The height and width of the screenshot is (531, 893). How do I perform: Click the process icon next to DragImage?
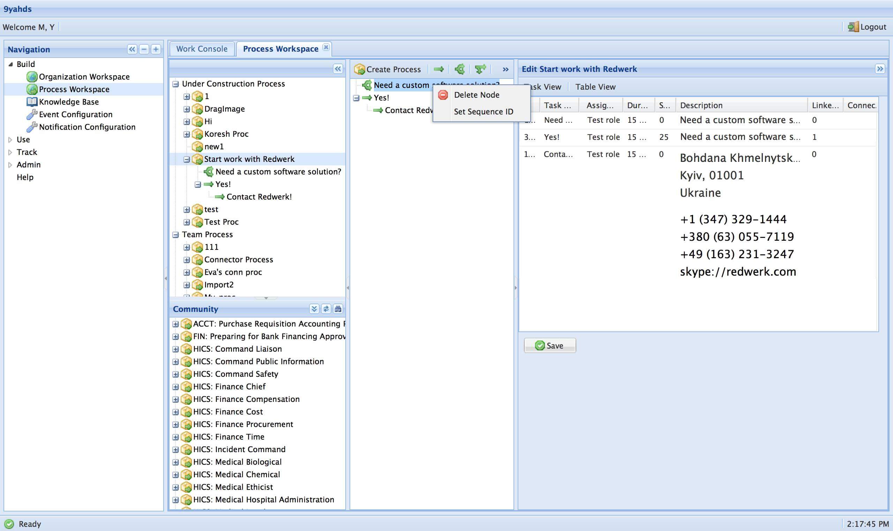click(x=197, y=109)
